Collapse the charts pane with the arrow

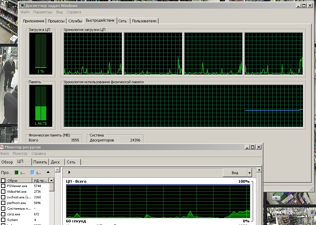[x=69, y=172]
